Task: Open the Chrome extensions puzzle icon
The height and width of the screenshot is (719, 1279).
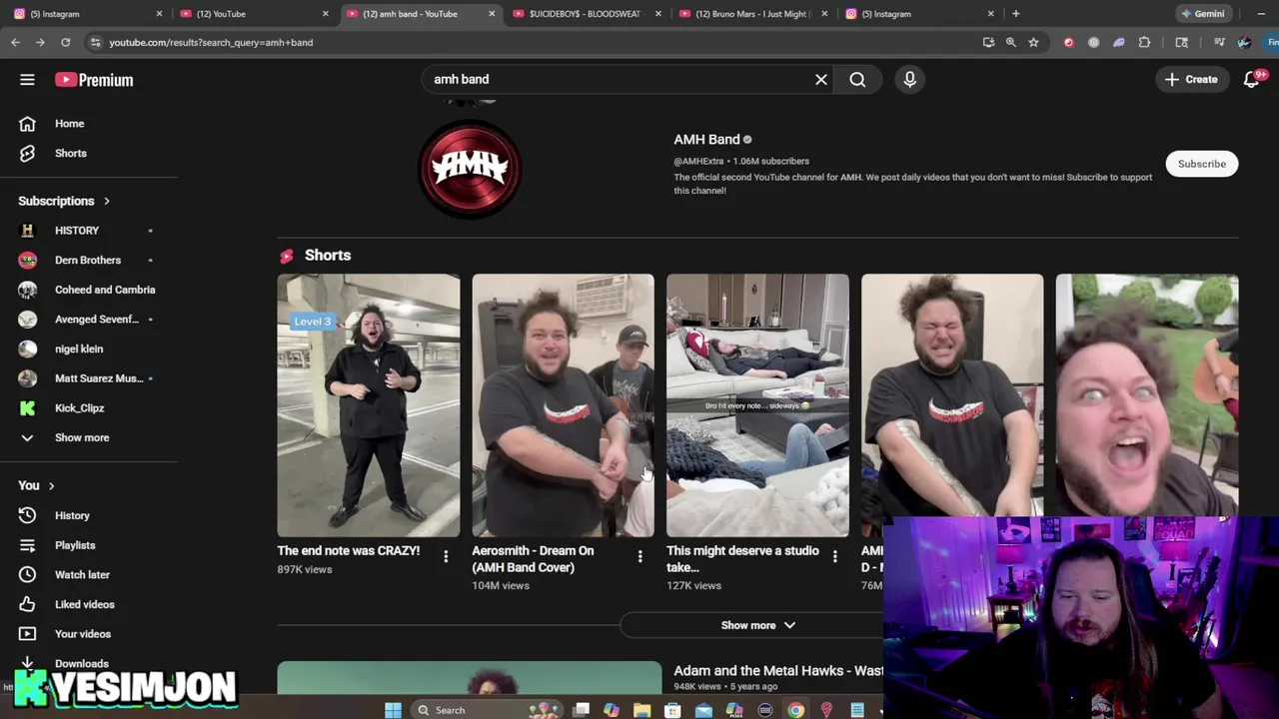Action: click(1144, 42)
